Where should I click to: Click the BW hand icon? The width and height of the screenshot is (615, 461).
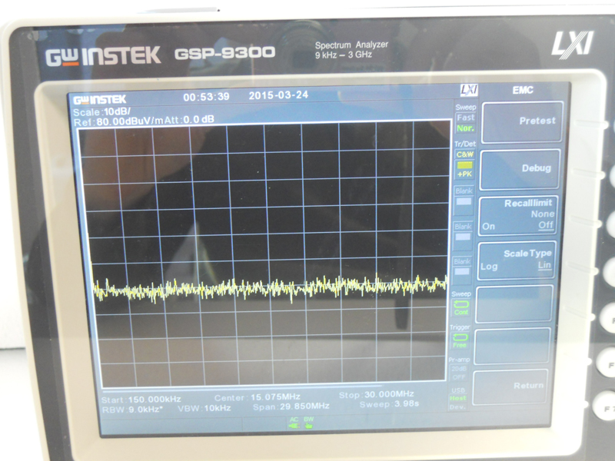(x=309, y=425)
